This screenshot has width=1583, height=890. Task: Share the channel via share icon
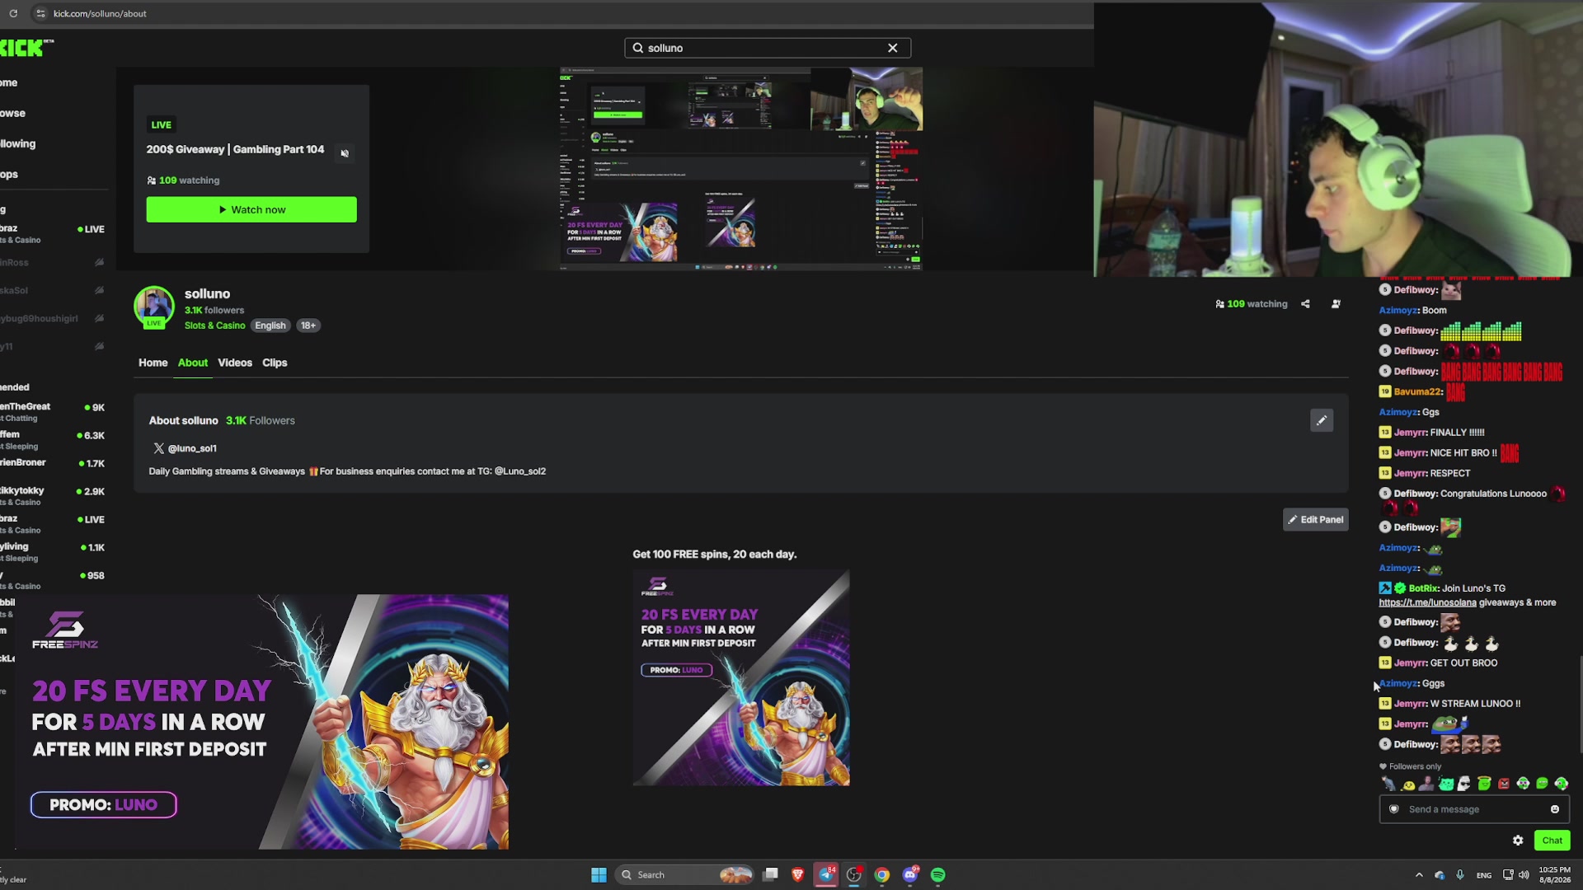1305,304
